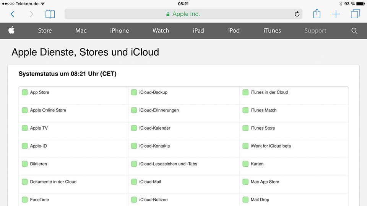This screenshot has width=367, height=206.
Task: Open the bookmarks book icon
Action: [x=50, y=14]
